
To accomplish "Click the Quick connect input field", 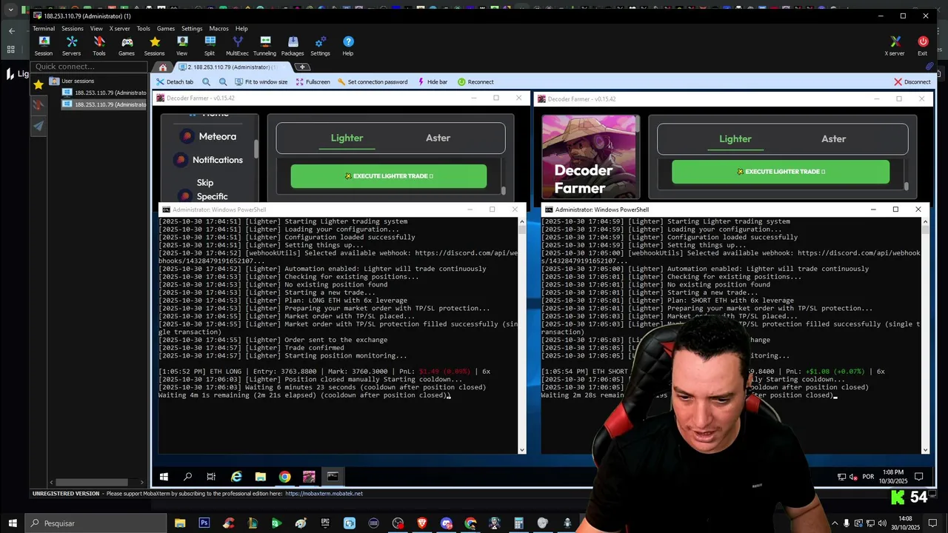I will click(x=89, y=67).
